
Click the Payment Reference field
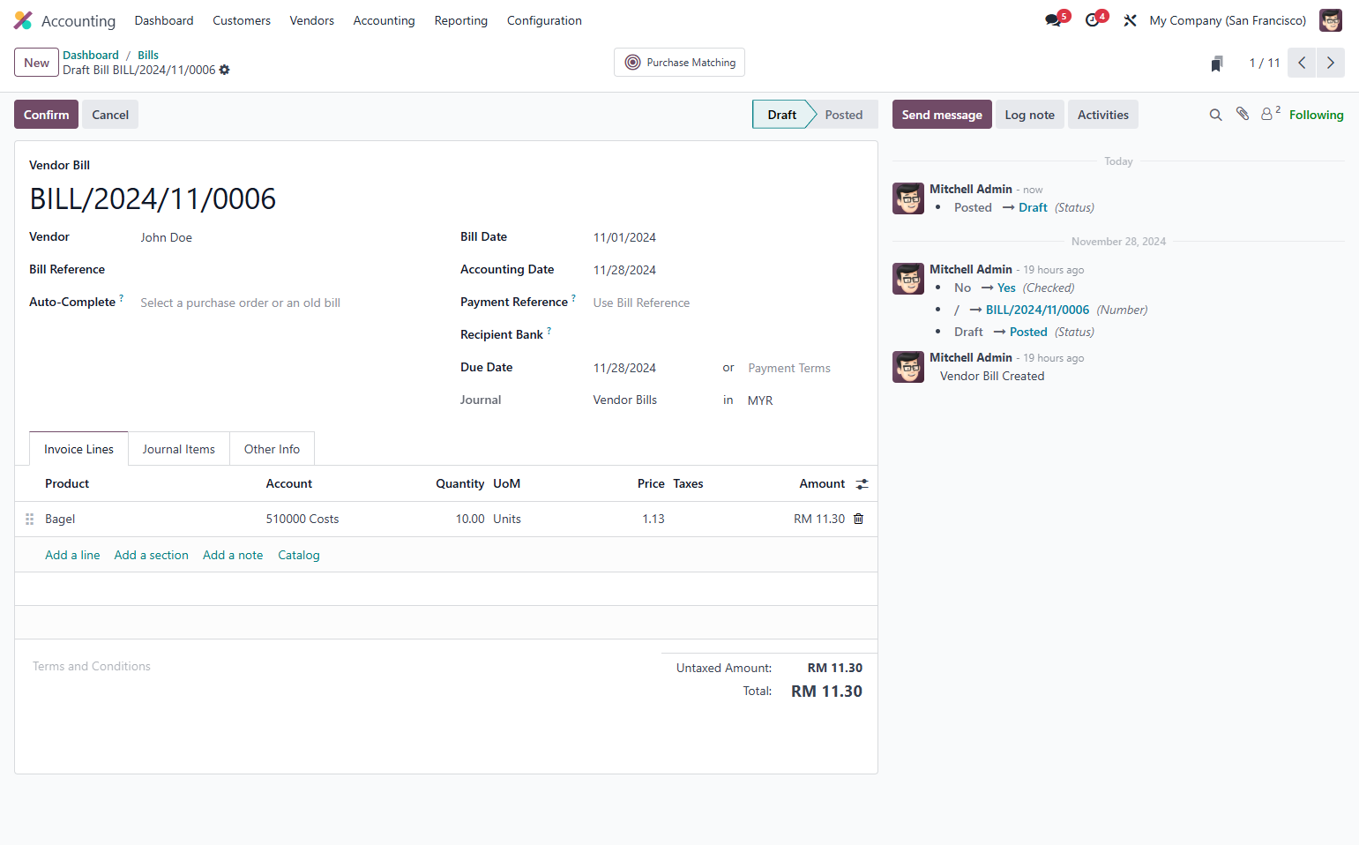tap(728, 303)
